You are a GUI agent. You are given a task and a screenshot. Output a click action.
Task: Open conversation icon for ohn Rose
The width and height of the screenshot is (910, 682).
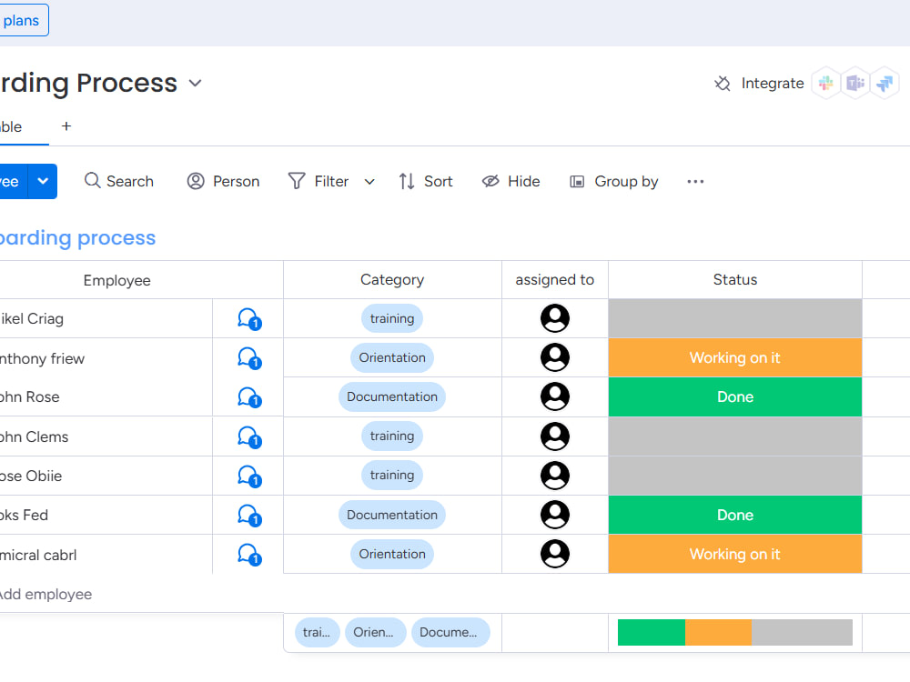tap(249, 397)
